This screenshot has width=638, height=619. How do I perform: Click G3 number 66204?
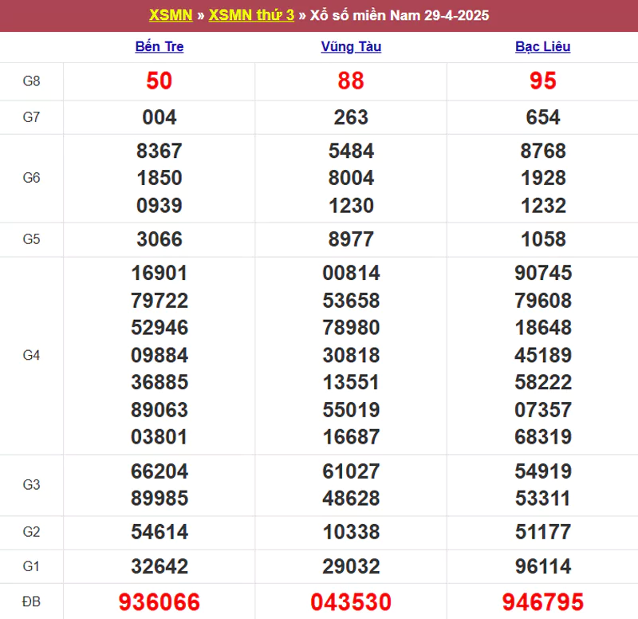click(159, 471)
